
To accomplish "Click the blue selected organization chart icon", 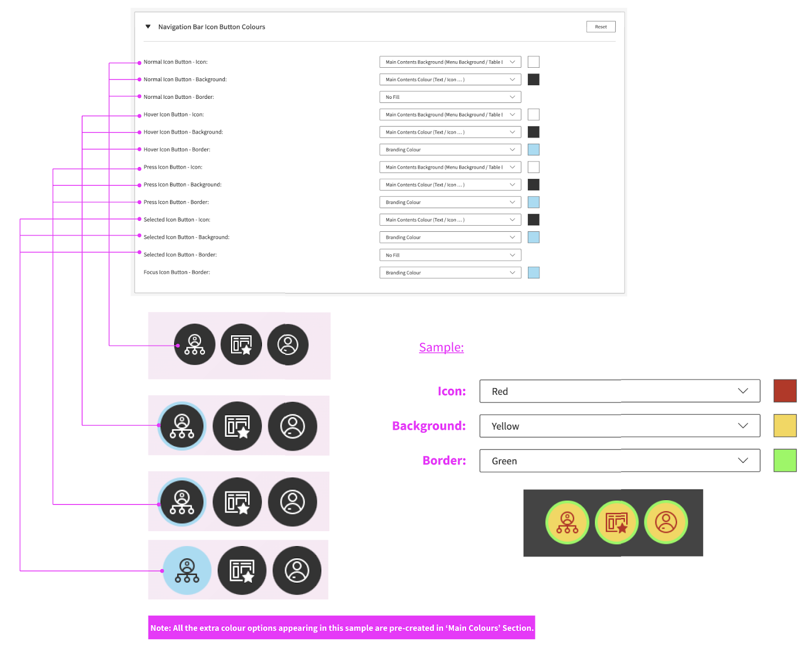I will [186, 570].
